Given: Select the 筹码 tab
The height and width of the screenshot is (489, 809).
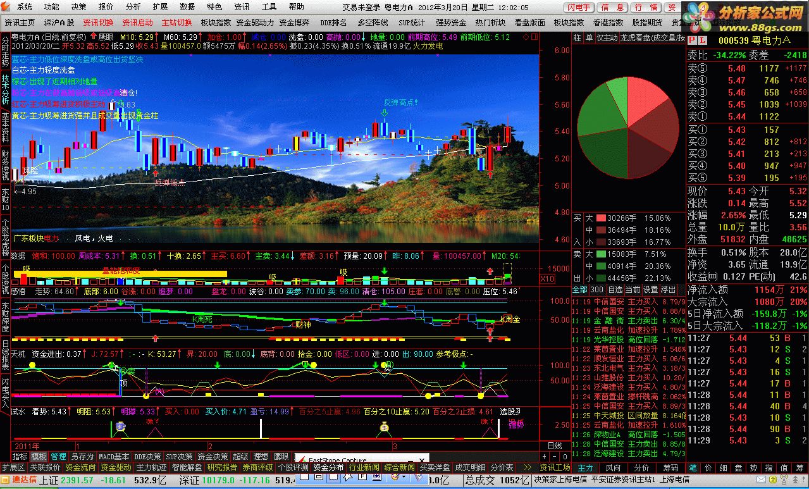Looking at the screenshot, I should [x=670, y=467].
